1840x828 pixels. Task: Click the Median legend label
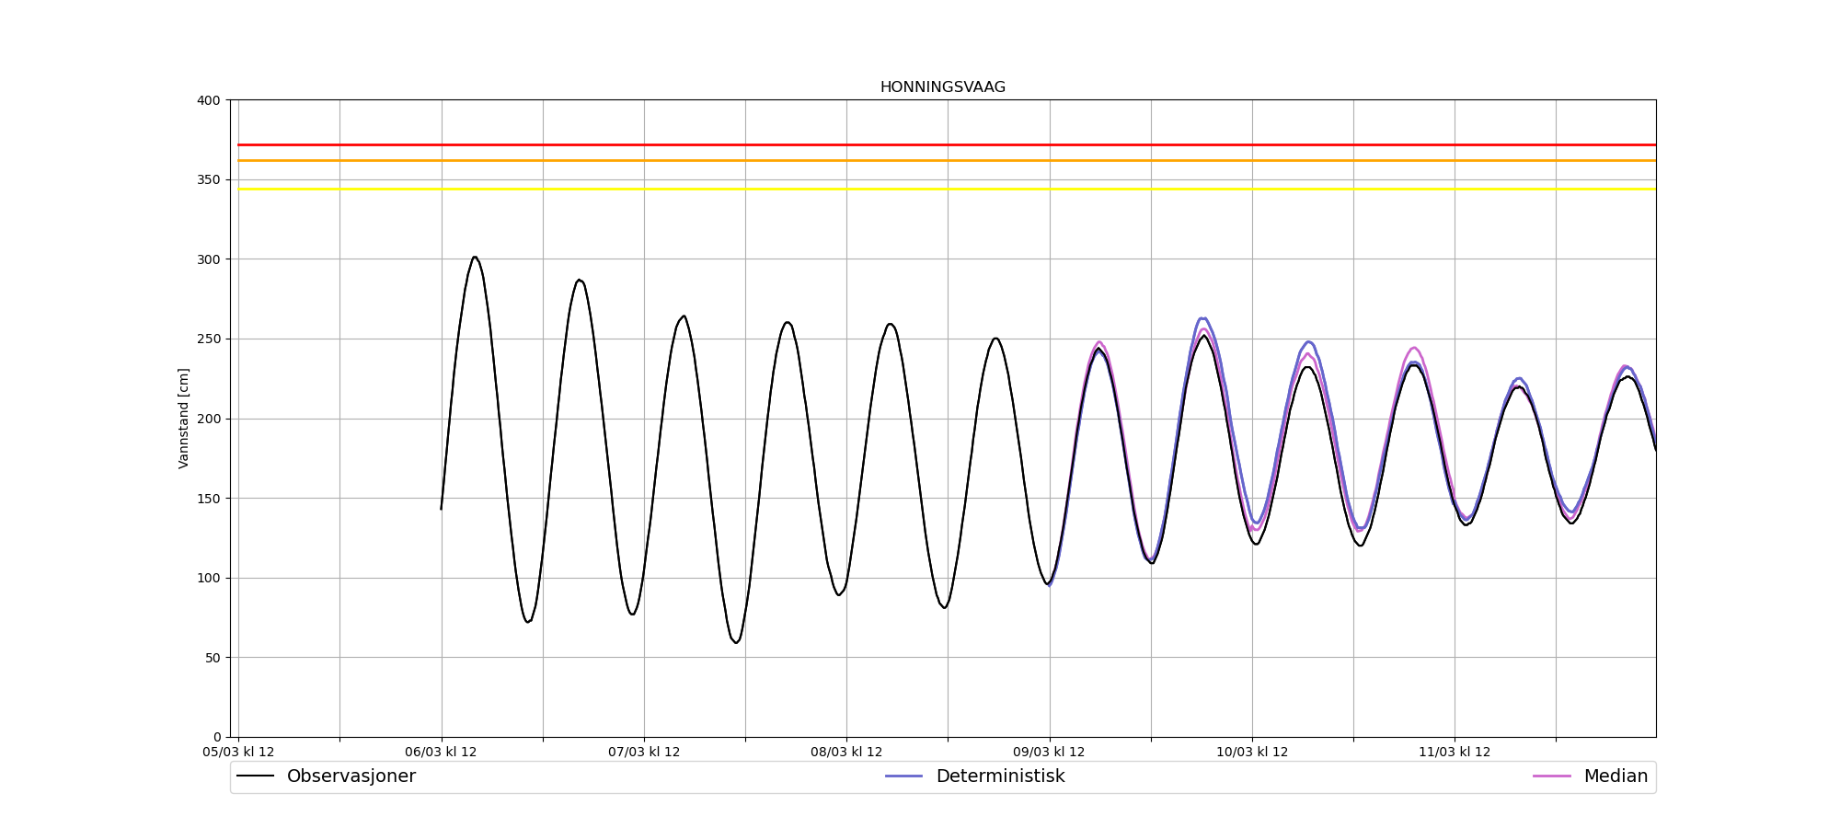pos(1615,776)
